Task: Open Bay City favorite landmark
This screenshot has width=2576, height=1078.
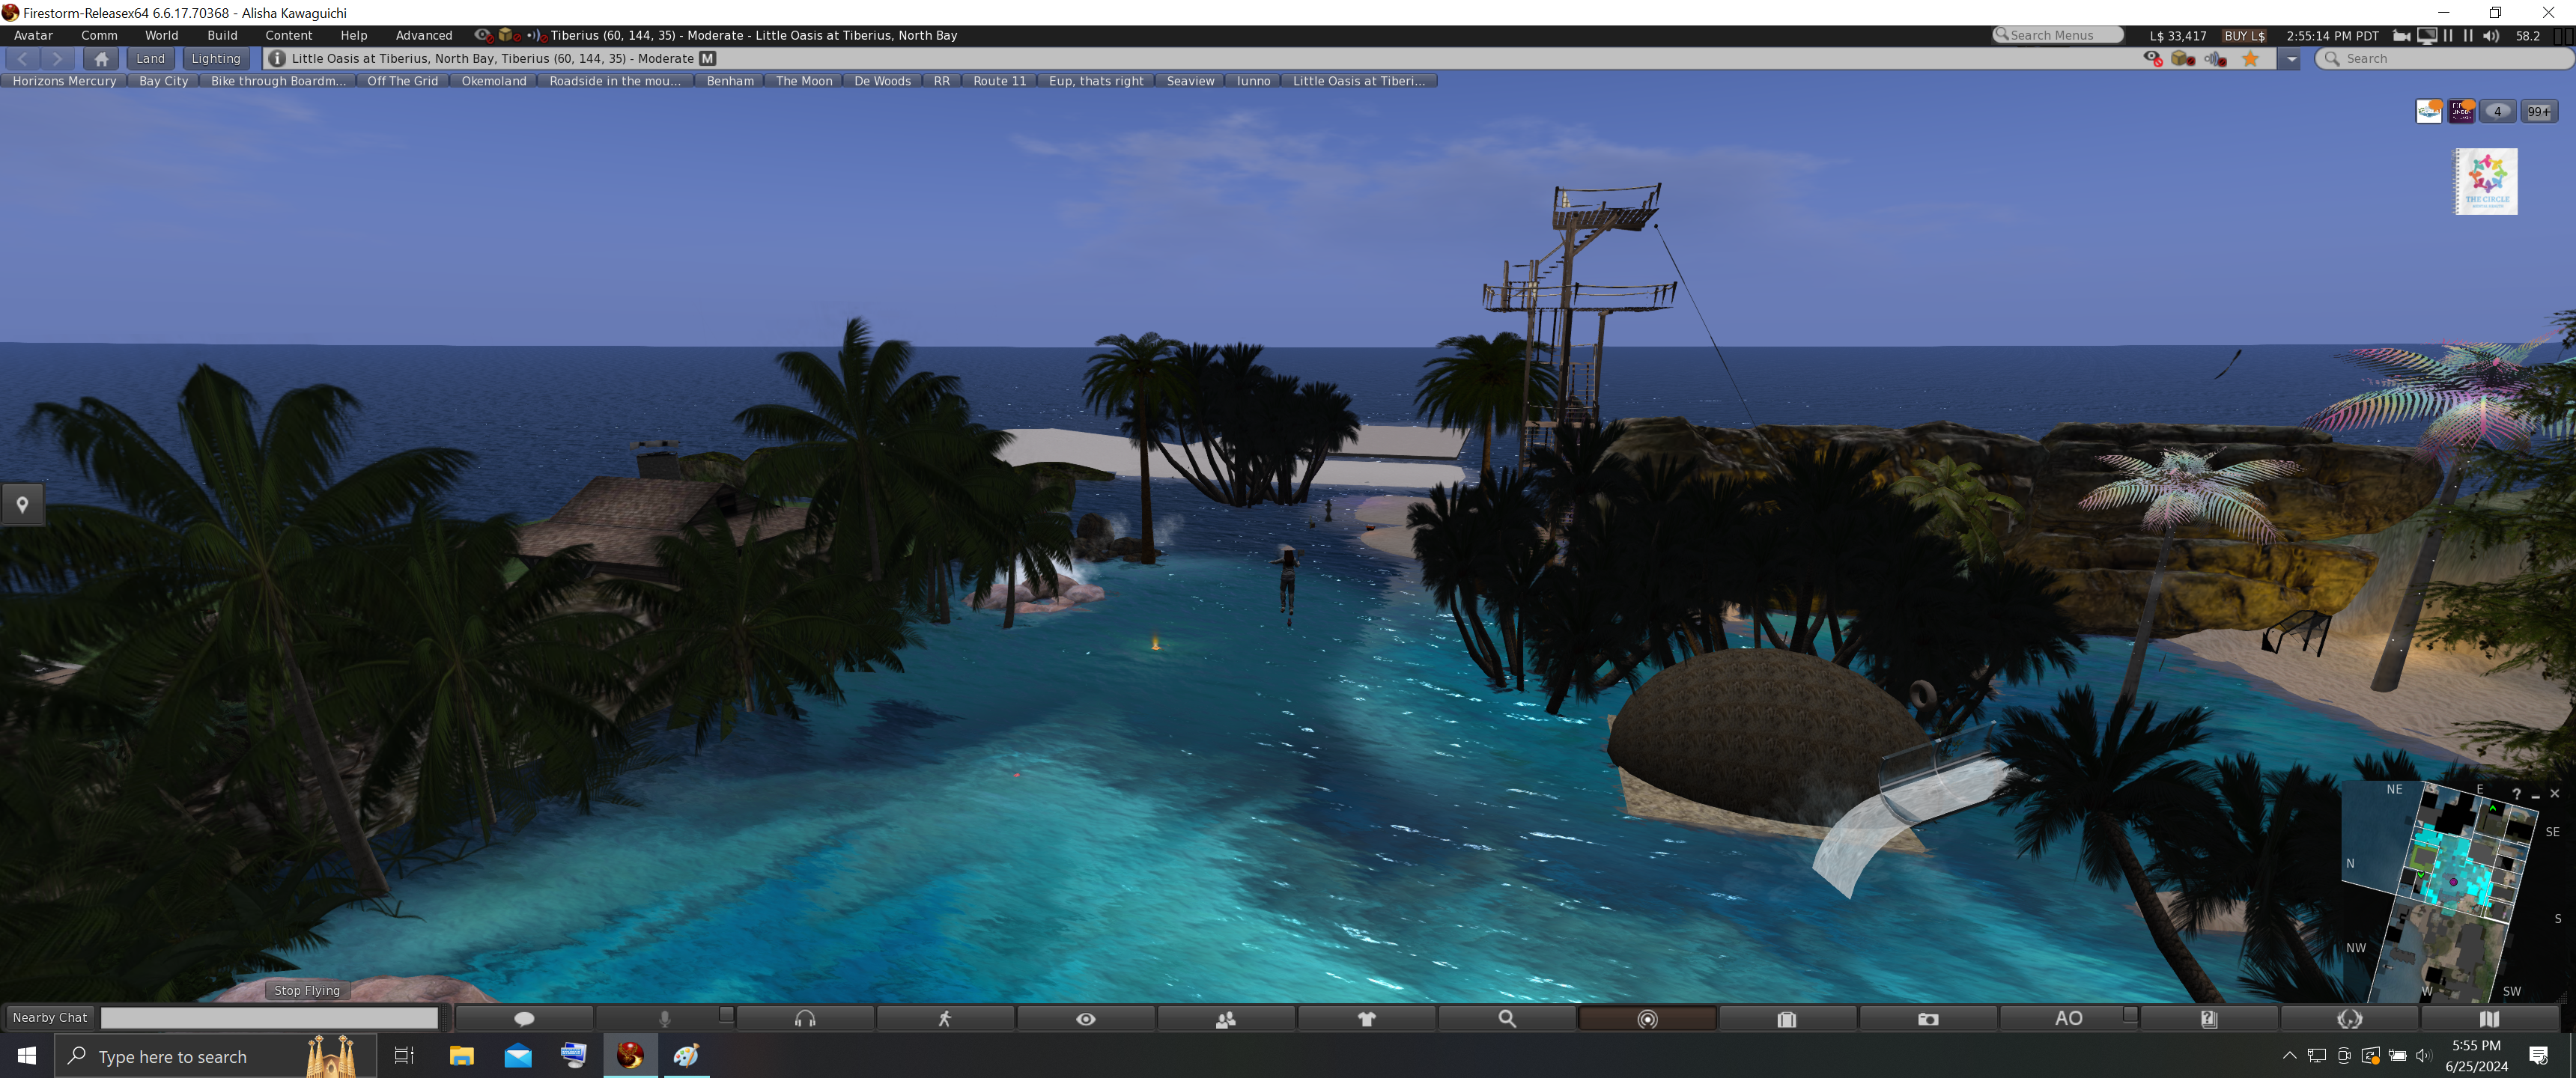Action: [163, 81]
